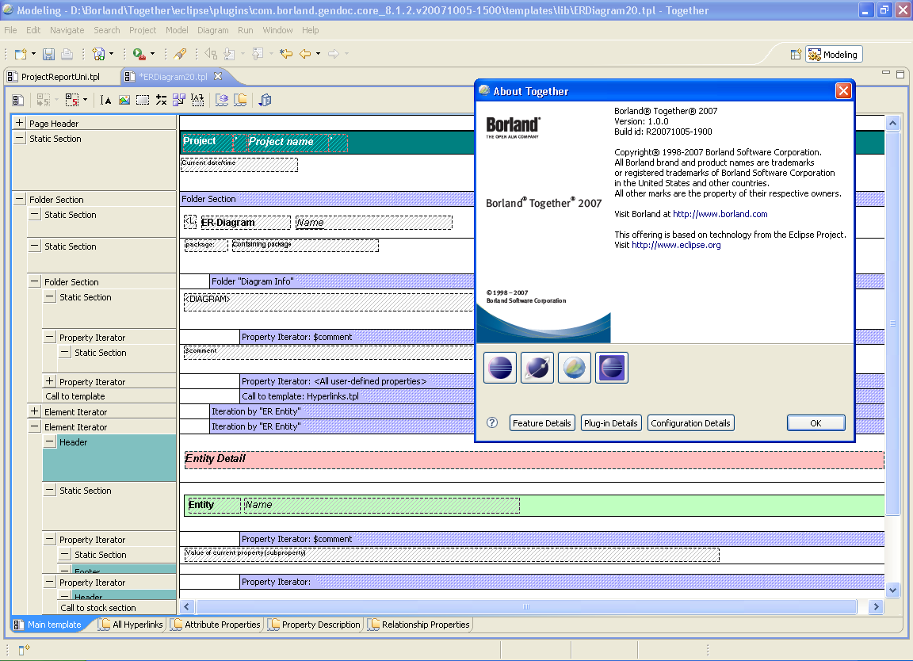913x661 pixels.
Task: Click the flashlight Search icon in toolbar
Action: click(180, 54)
